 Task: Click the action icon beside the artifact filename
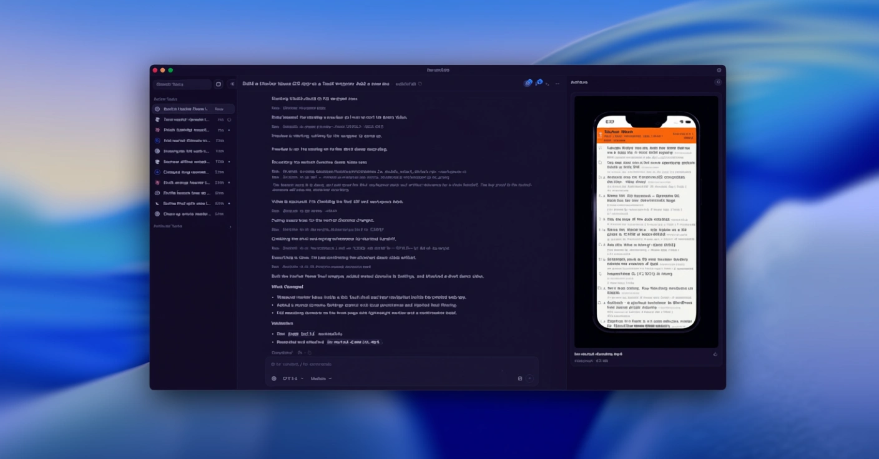click(715, 354)
